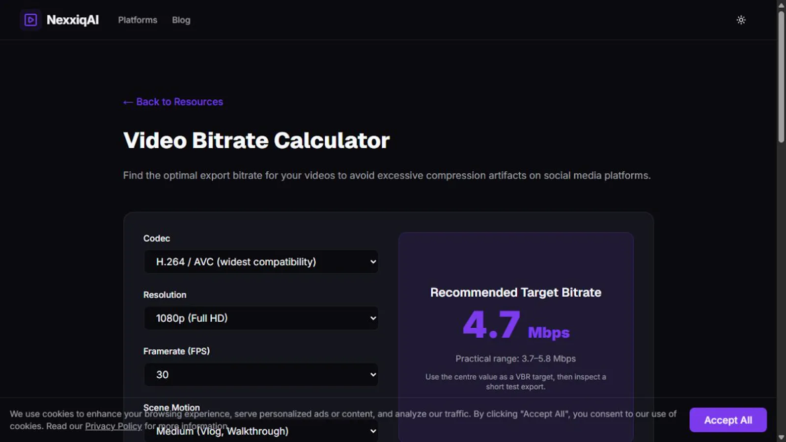This screenshot has width=786, height=442.
Task: Open the Platforms menu item
Action: click(x=138, y=20)
